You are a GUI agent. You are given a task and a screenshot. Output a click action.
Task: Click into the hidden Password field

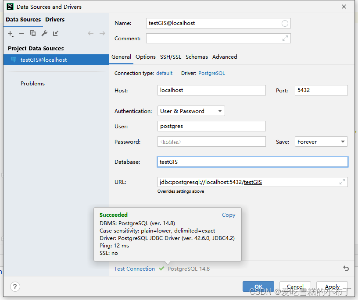[x=211, y=141]
